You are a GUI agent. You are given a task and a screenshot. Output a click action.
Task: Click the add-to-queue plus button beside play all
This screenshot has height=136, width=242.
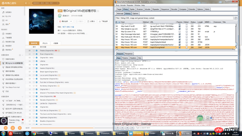[x=71, y=21]
